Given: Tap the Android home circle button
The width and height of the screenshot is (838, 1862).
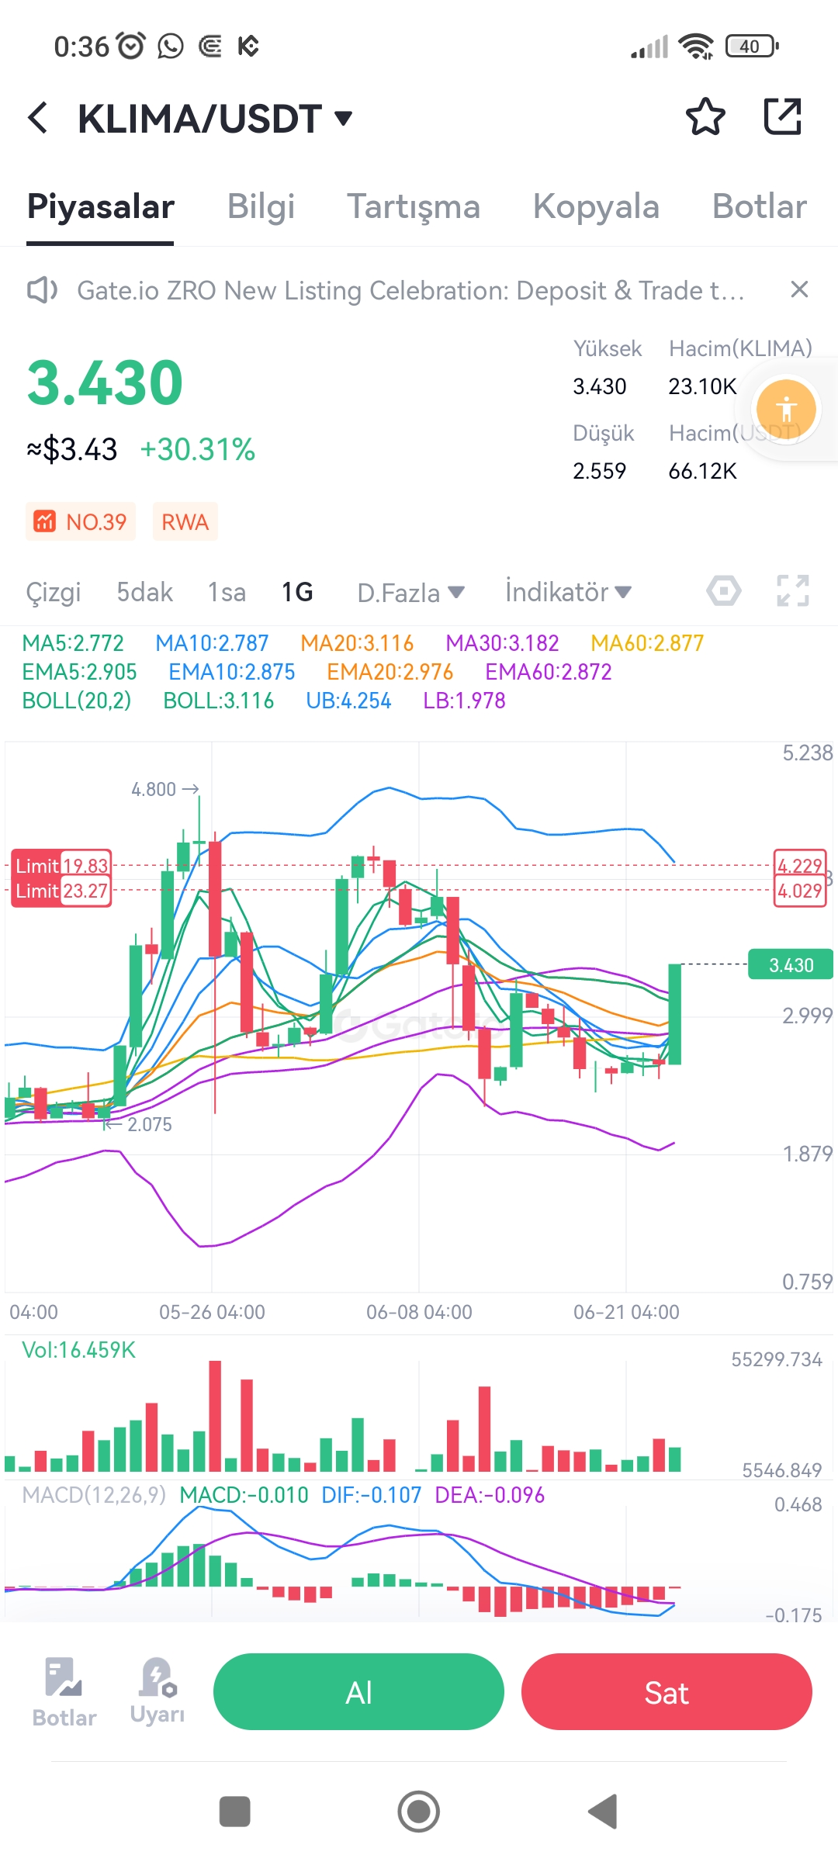Looking at the screenshot, I should coord(419,1812).
